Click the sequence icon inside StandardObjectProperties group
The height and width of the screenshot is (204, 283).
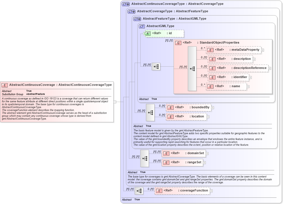pos(192,69)
